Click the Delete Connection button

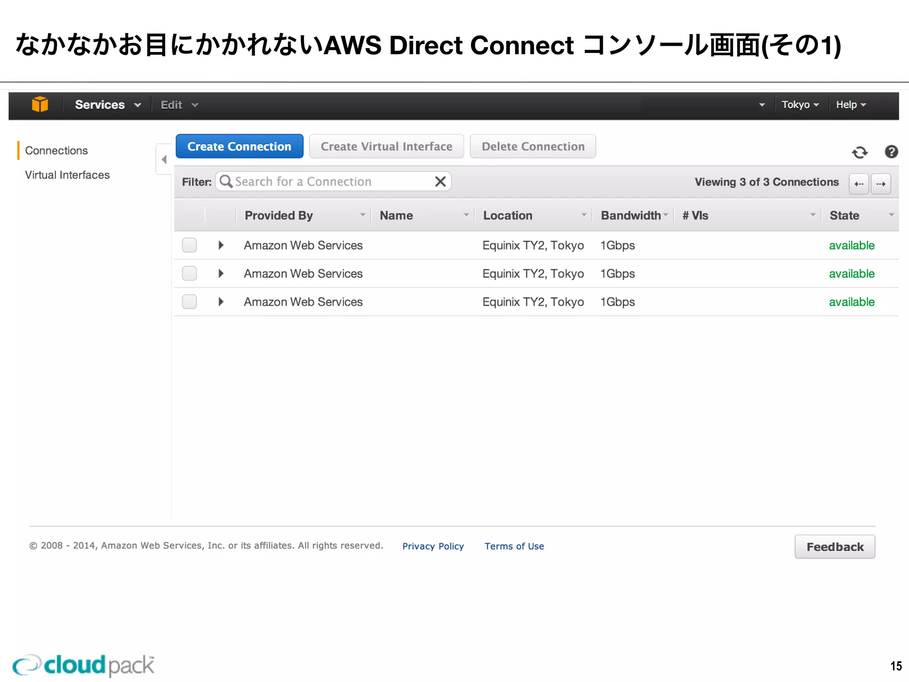533,147
